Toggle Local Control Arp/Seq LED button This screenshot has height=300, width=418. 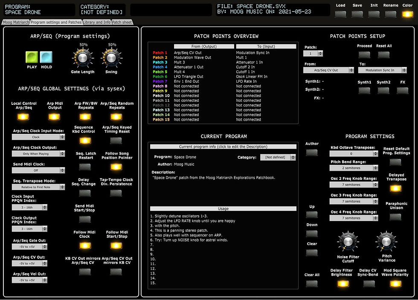[x=23, y=117]
